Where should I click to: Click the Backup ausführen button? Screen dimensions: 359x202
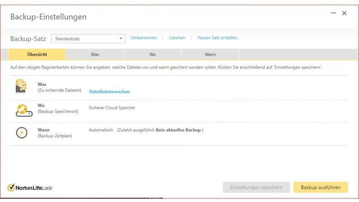point(321,188)
